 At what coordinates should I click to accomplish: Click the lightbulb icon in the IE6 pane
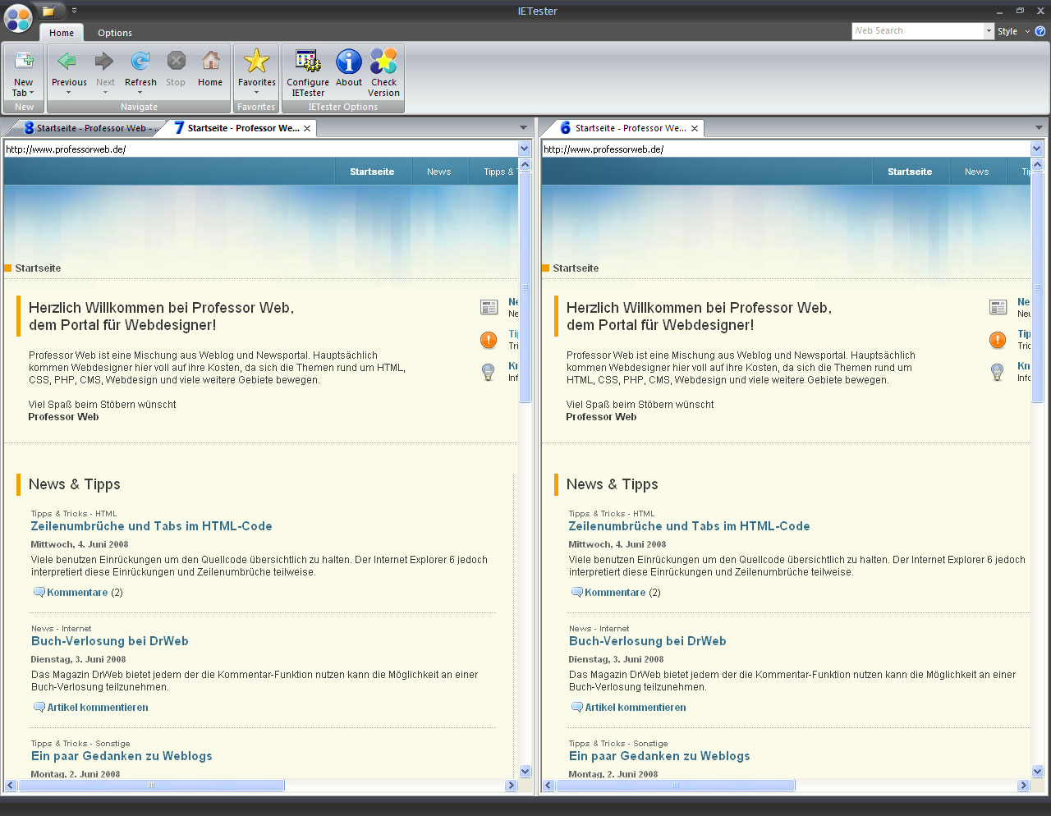pyautogui.click(x=998, y=372)
